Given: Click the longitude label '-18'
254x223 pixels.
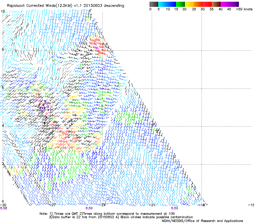Looking at the screenshot, I should [x=202, y=205].
